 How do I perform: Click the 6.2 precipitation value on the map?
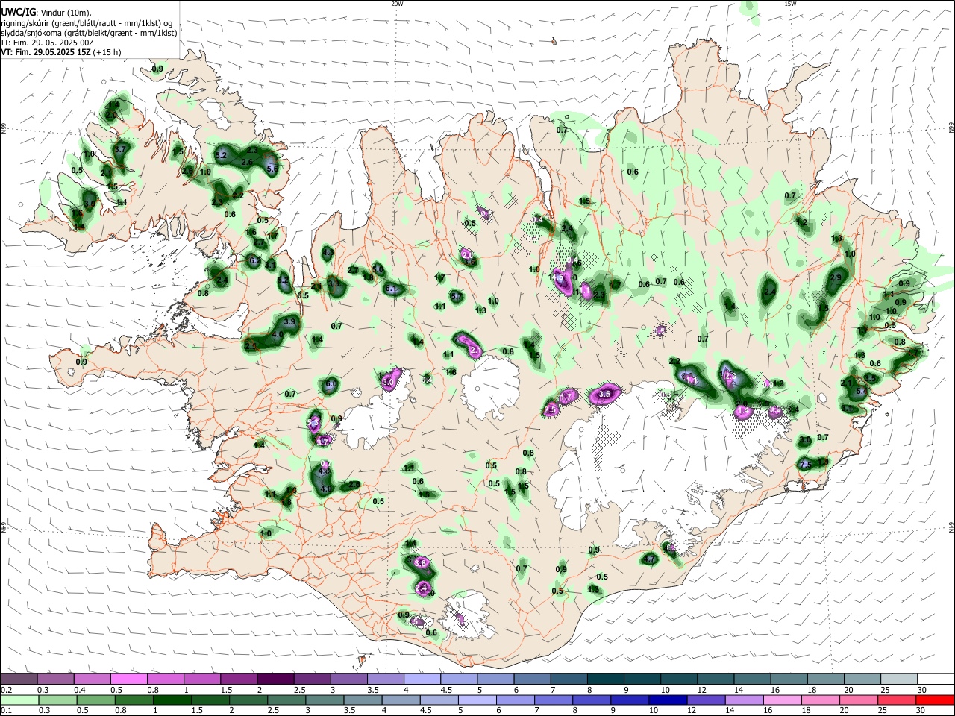[x=254, y=260]
